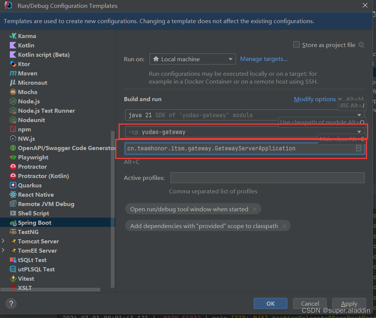Click the Node.js icon
The height and width of the screenshot is (318, 376).
click(x=13, y=101)
